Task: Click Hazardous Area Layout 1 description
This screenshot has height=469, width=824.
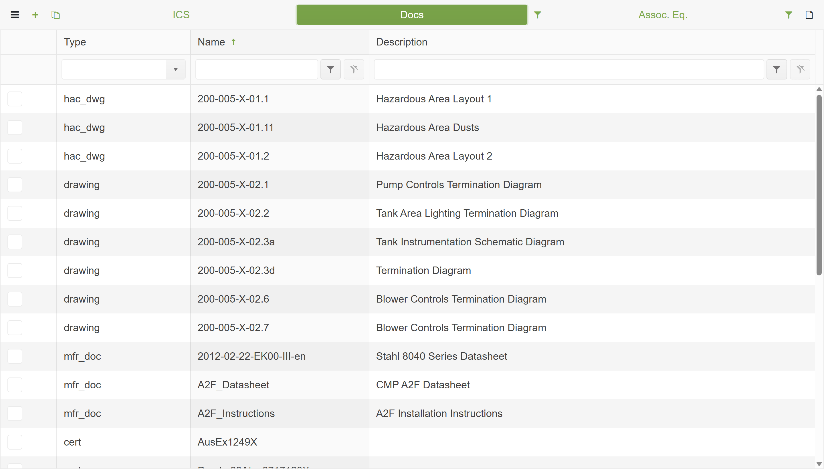Action: pos(434,99)
